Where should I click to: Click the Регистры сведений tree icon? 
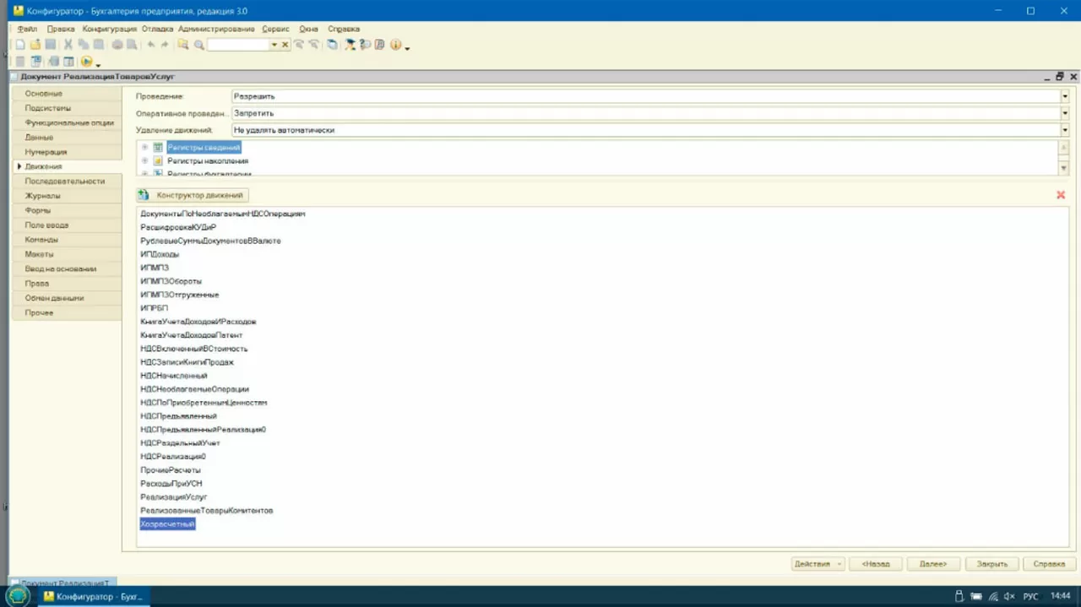(158, 147)
